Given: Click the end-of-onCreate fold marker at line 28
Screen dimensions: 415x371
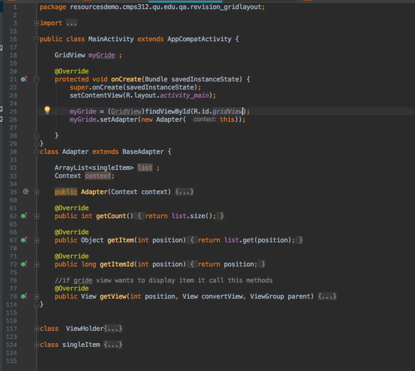Looking at the screenshot, I should pos(37,136).
